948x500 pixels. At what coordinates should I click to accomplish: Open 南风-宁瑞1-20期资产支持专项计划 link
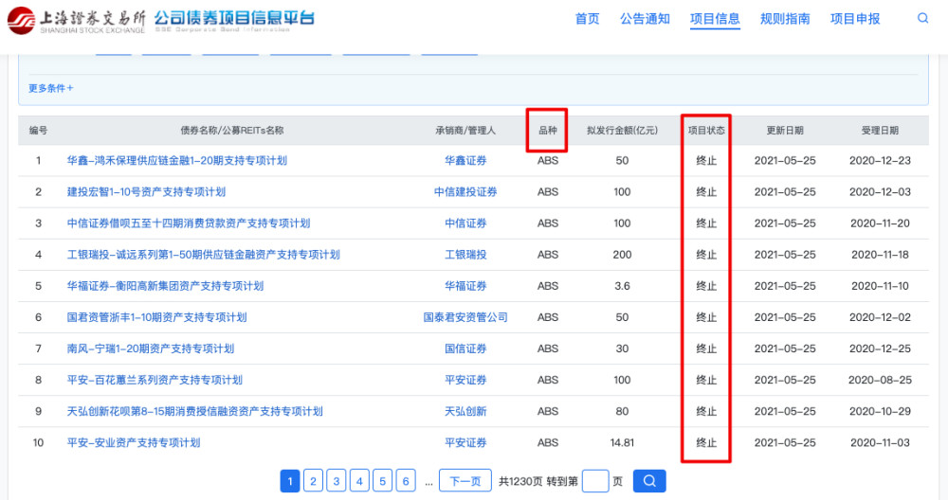150,349
